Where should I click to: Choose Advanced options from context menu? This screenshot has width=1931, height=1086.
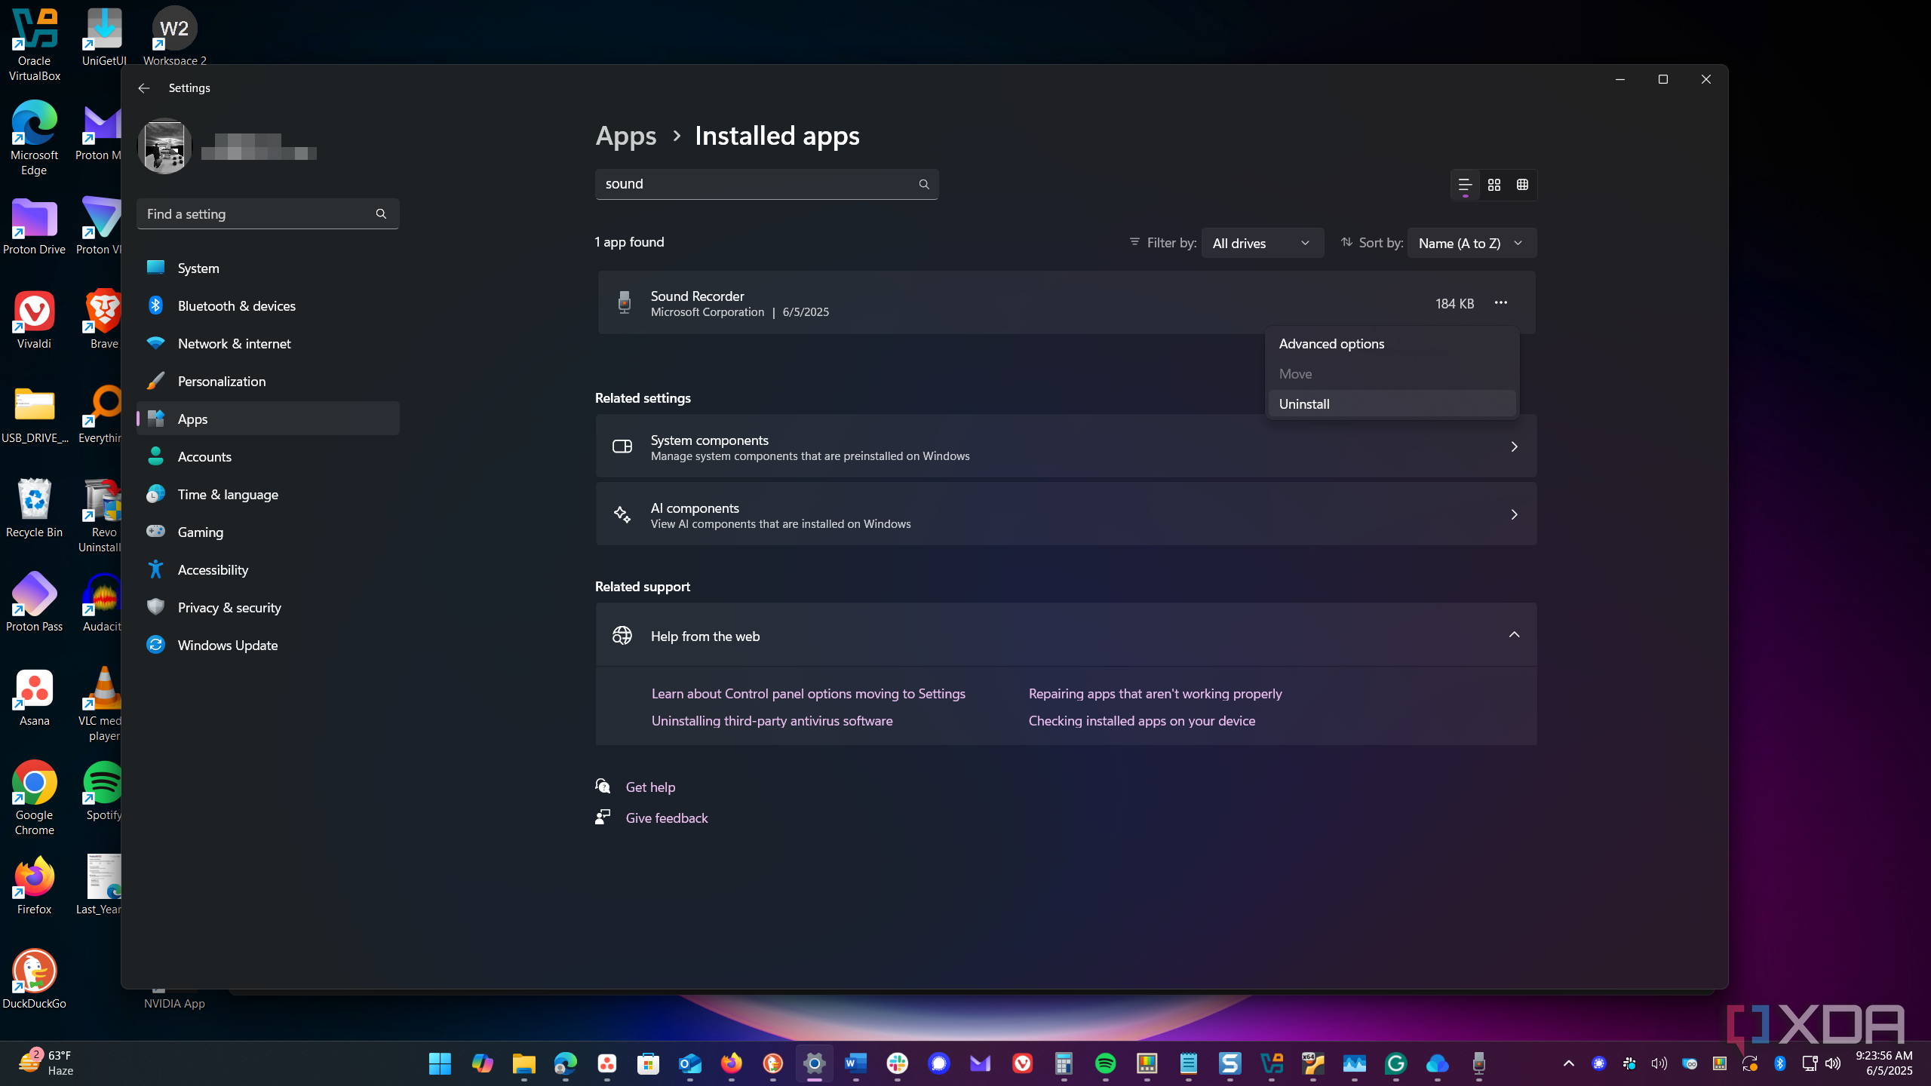point(1392,344)
